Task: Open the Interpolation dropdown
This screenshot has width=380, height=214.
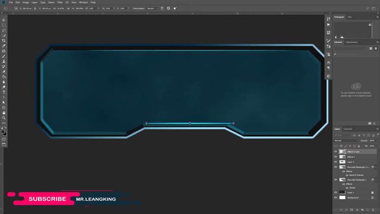Action: [152, 8]
